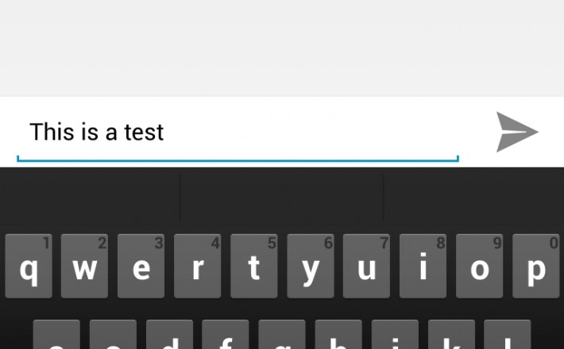Tap the partially visible f key
Screen dimensions: 564x349
coord(226,334)
